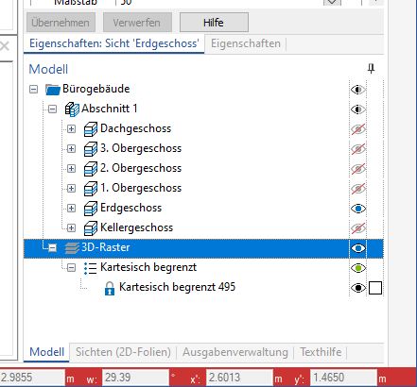Collapse the Kartesisch begrenzt node
Image resolution: width=417 pixels, height=387 pixels.
[x=71, y=268]
